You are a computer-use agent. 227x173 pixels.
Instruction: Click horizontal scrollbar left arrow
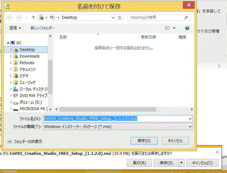click(56, 109)
